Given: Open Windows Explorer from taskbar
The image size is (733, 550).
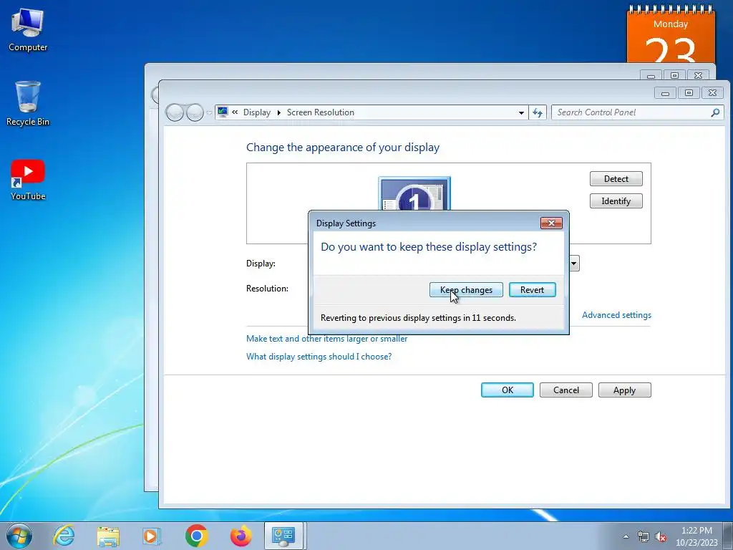Looking at the screenshot, I should 108,536.
